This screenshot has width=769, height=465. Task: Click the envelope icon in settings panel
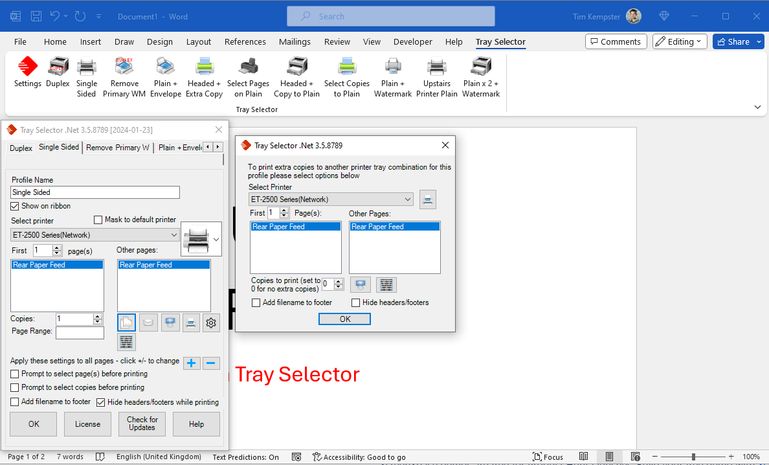click(x=149, y=323)
